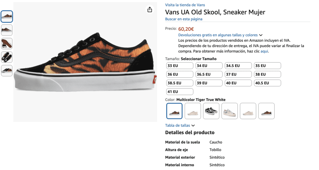Show the shoe sole thumbnail view
The height and width of the screenshot is (170, 319).
(x=7, y=44)
